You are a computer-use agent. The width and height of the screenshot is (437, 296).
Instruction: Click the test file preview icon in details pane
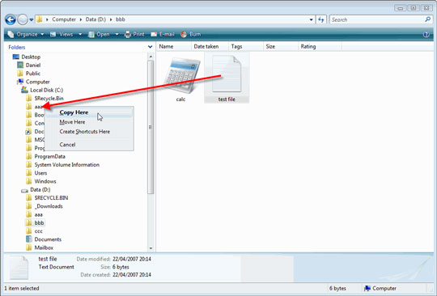click(x=19, y=268)
